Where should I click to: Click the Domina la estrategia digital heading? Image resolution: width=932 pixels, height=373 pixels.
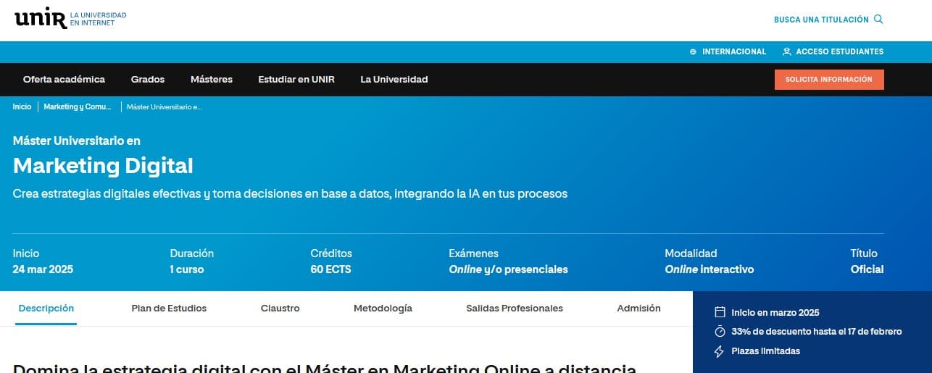point(325,367)
